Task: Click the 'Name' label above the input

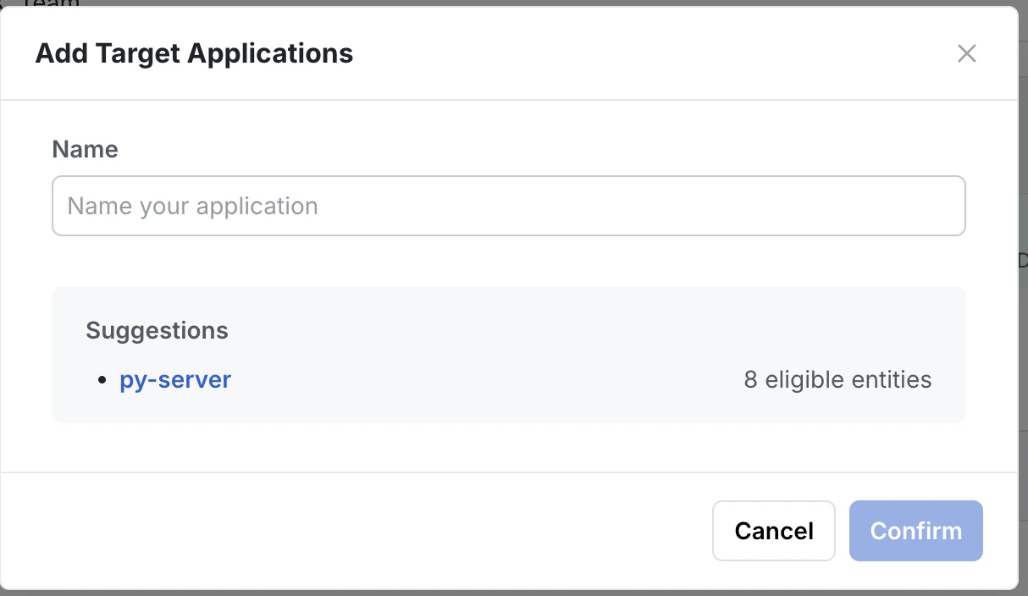Action: click(x=85, y=149)
